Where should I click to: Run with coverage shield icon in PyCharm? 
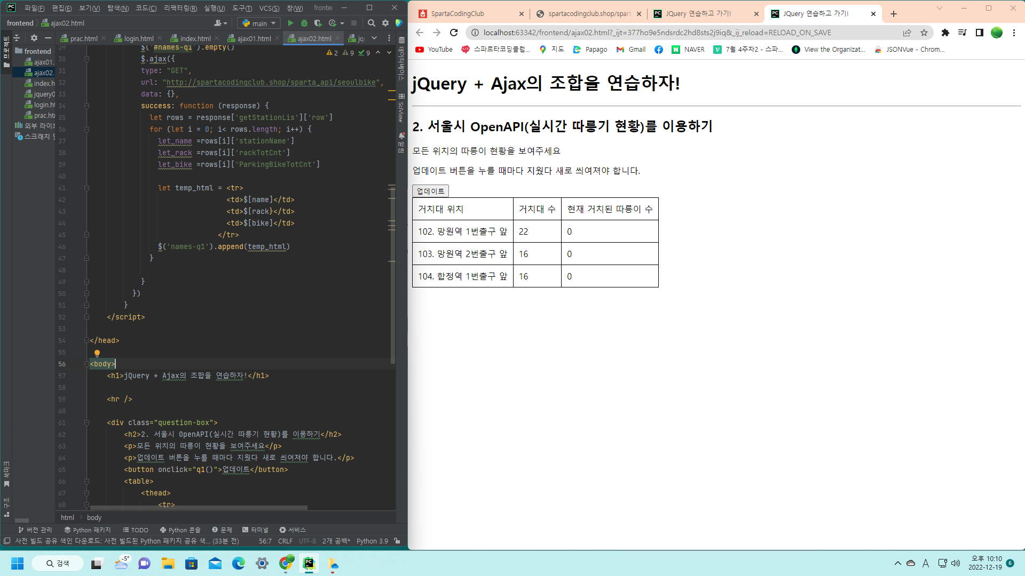(318, 23)
